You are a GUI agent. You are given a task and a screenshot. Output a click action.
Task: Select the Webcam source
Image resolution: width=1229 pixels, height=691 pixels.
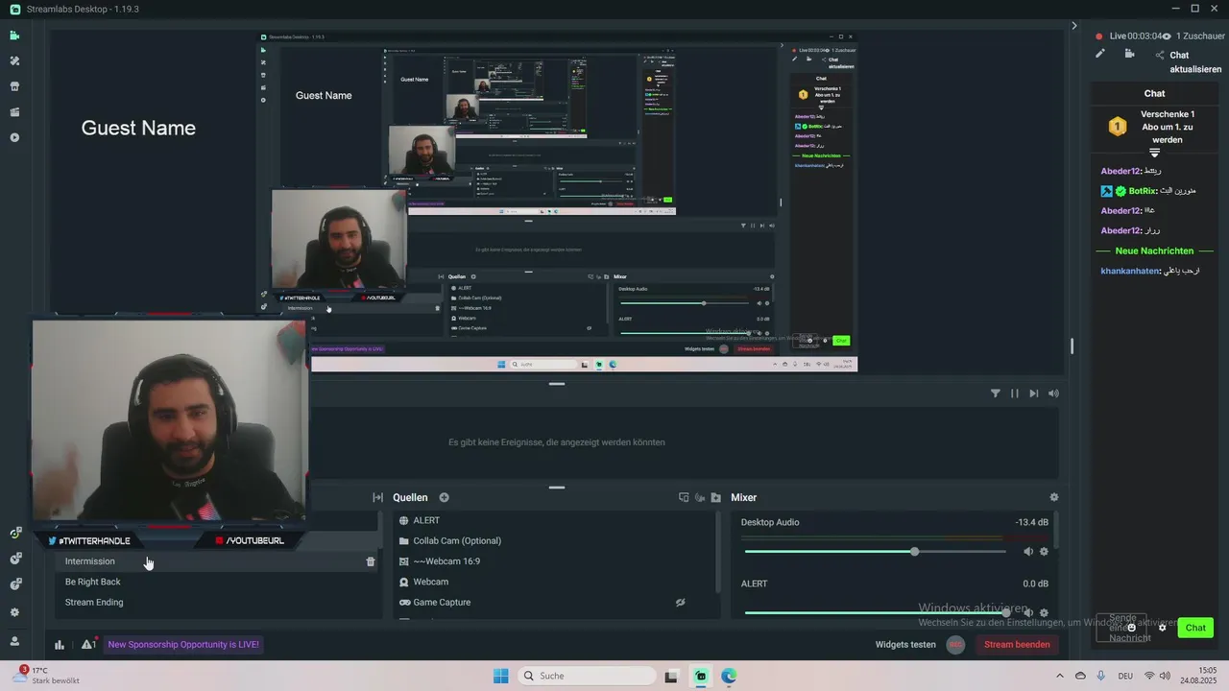coord(552,582)
